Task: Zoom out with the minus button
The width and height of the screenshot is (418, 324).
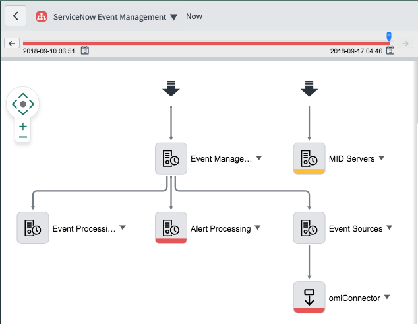Action: [23, 137]
